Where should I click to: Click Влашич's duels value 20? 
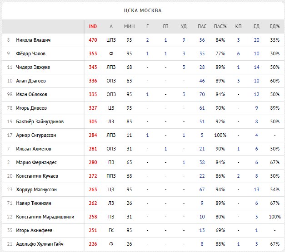coord(256,40)
